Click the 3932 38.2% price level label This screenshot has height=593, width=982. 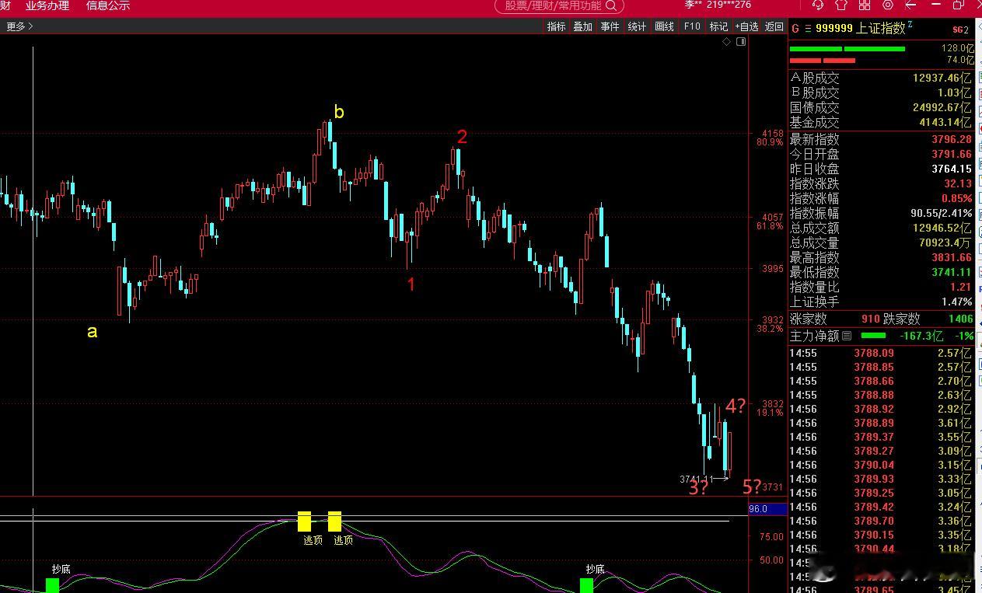coord(769,324)
